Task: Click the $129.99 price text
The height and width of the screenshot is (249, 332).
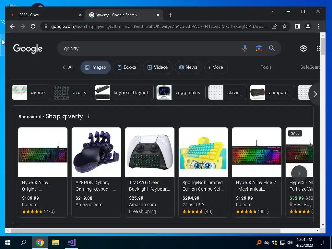Action: click(244, 198)
